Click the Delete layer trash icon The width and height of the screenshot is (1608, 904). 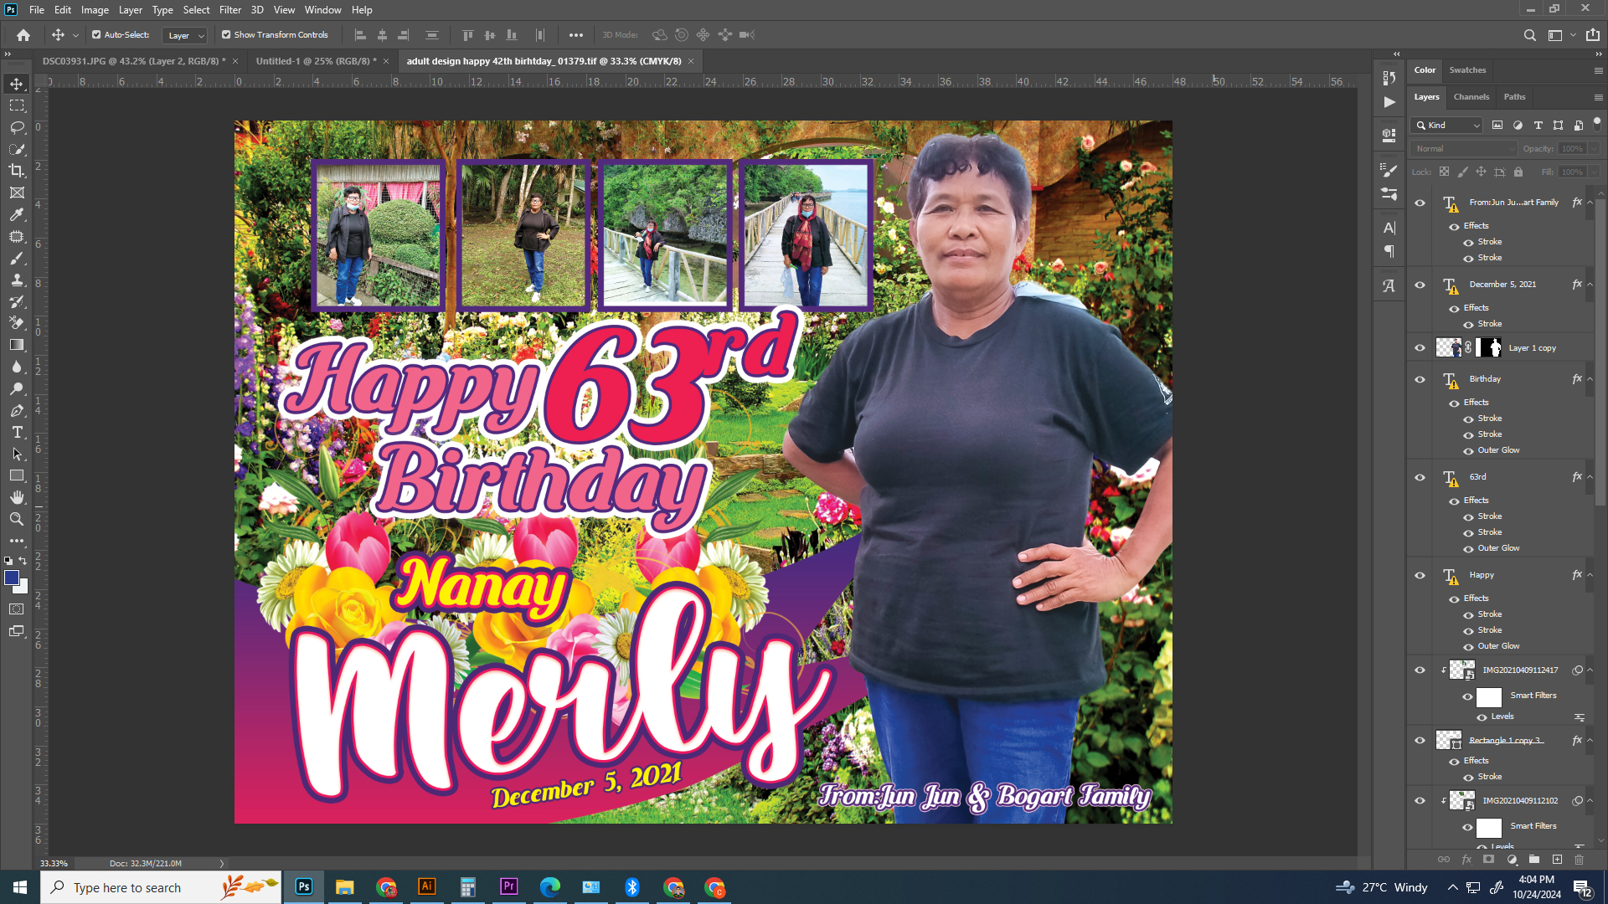point(1580,860)
